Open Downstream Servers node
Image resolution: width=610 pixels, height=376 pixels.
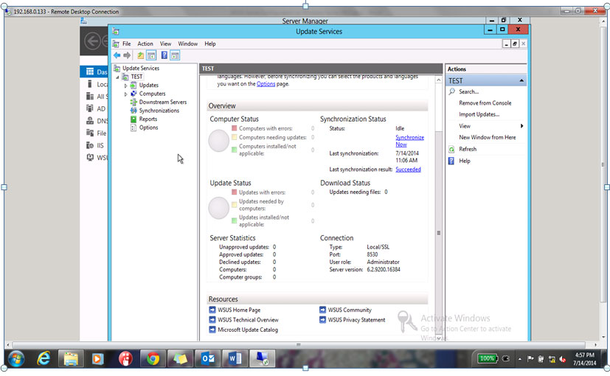162,102
